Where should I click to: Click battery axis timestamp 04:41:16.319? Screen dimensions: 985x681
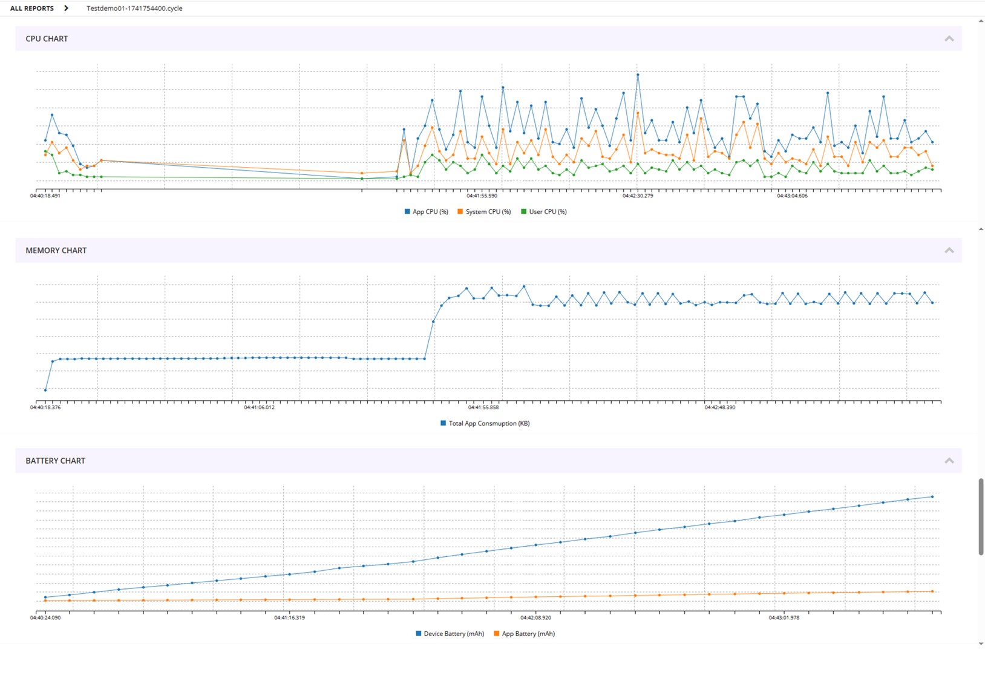289,617
